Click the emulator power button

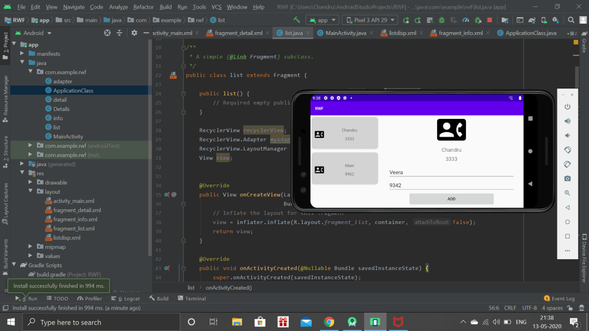[567, 107]
